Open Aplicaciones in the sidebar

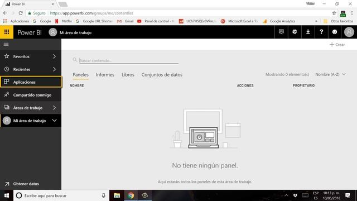tap(31, 82)
